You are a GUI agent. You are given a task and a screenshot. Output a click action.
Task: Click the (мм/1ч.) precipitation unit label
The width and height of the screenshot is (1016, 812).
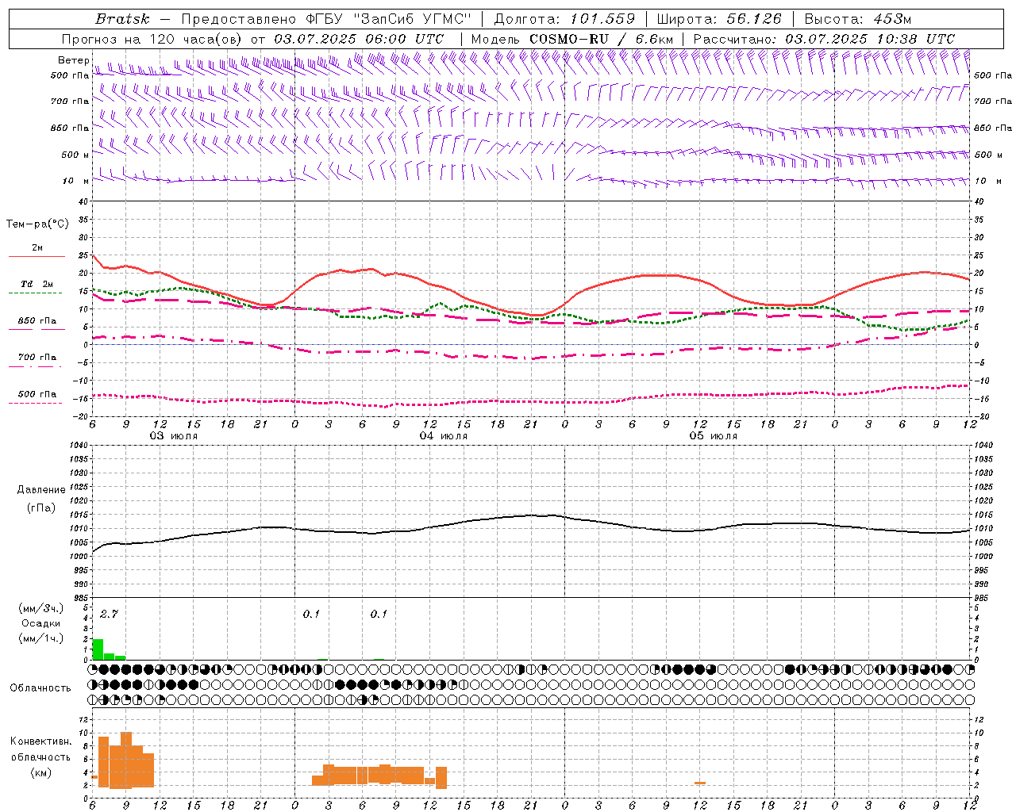(x=41, y=638)
